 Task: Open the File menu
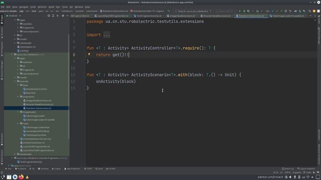(x=3, y=6)
